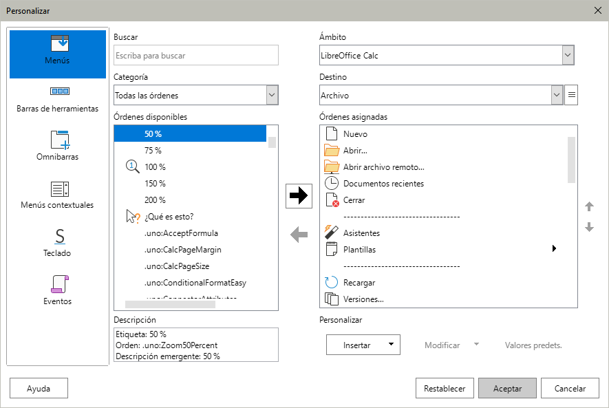
Task: Open the Insertar dropdown button
Action: coord(363,345)
